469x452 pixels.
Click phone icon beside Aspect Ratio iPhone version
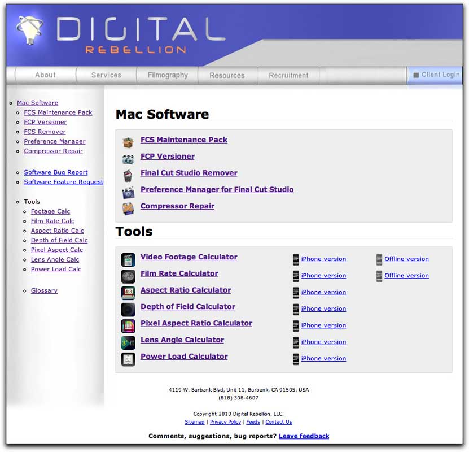pos(296,293)
